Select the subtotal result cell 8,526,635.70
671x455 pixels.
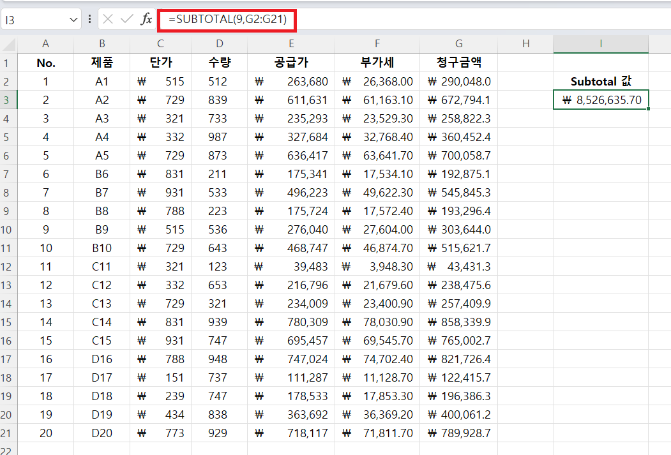[x=601, y=100]
